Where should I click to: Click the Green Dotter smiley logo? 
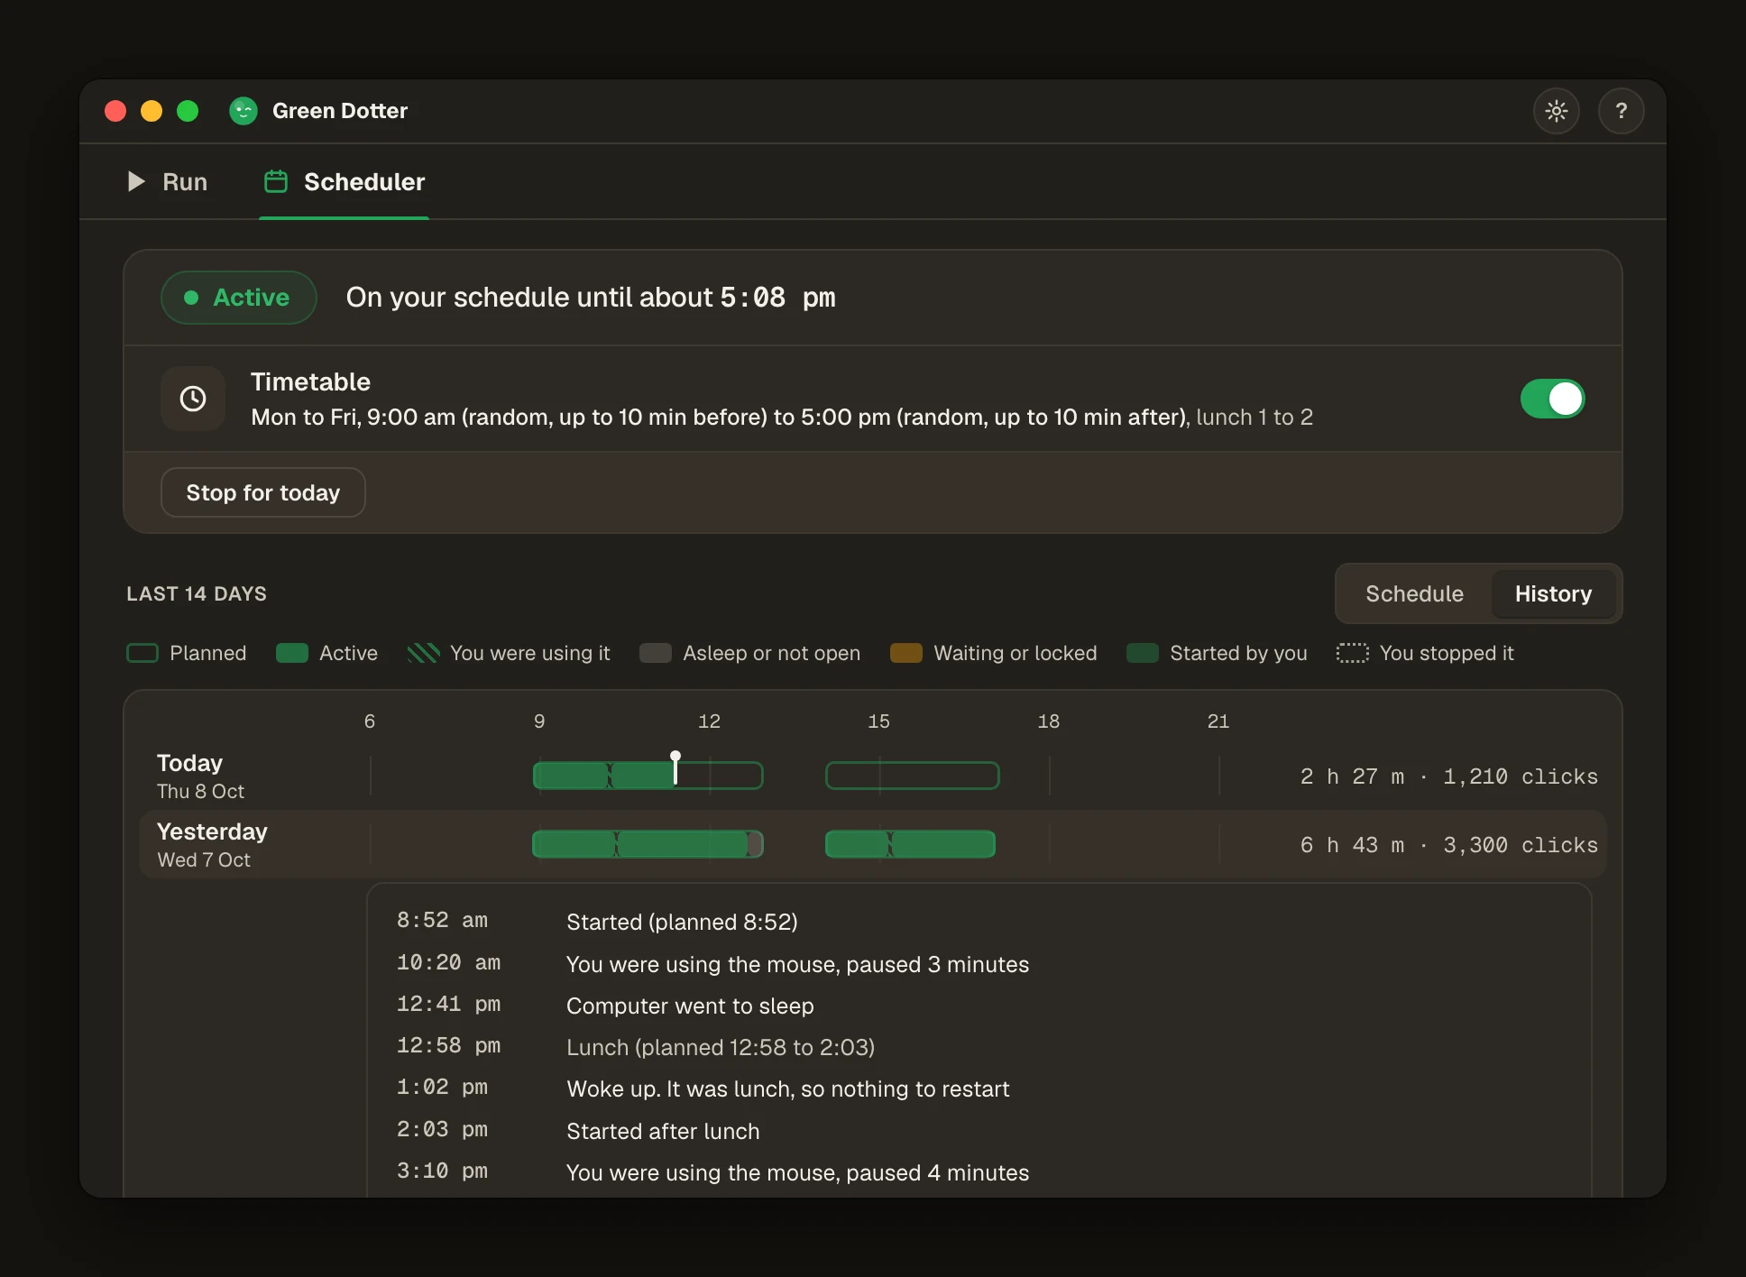click(244, 111)
